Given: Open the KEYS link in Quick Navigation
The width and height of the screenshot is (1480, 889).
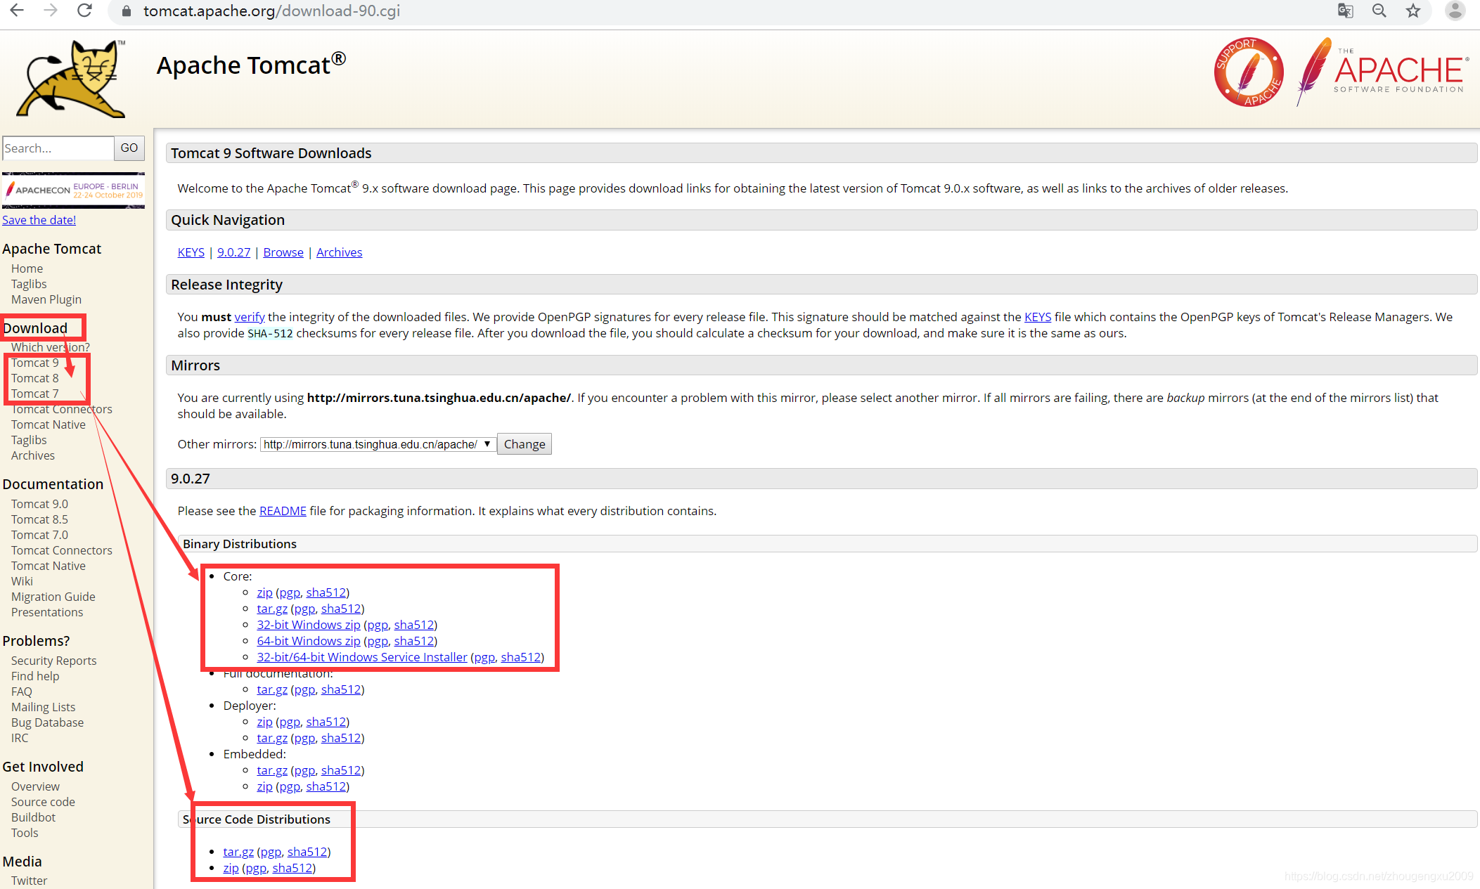Looking at the screenshot, I should tap(191, 252).
